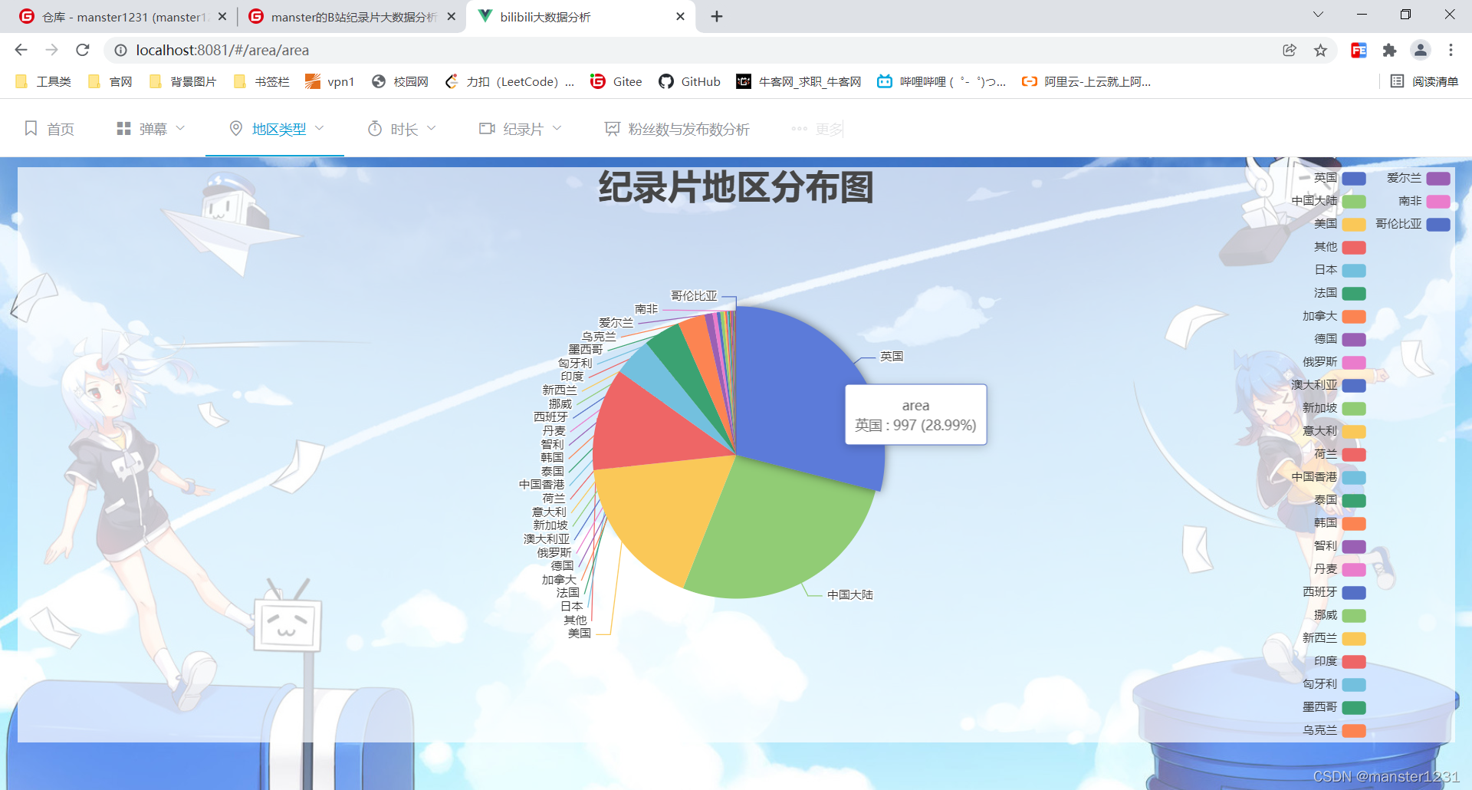Toggle 中国大陆 legend entry
This screenshot has width=1472, height=790.
coord(1329,201)
